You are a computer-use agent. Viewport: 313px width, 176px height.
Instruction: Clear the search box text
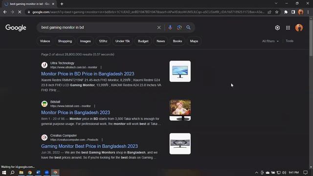pos(159,27)
